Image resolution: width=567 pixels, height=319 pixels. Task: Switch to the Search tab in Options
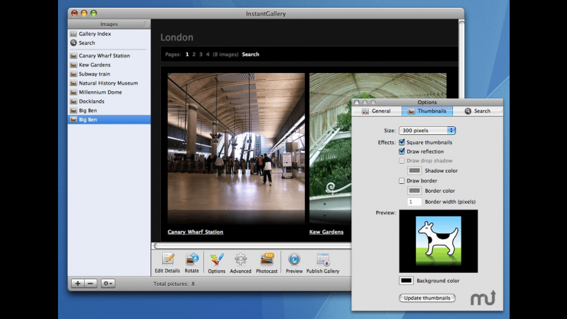pyautogui.click(x=478, y=111)
